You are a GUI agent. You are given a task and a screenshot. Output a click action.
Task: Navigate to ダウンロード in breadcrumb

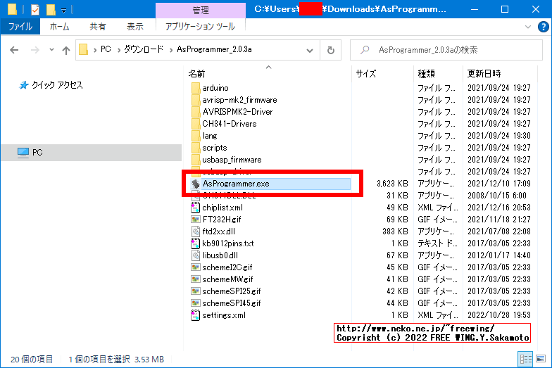point(144,49)
